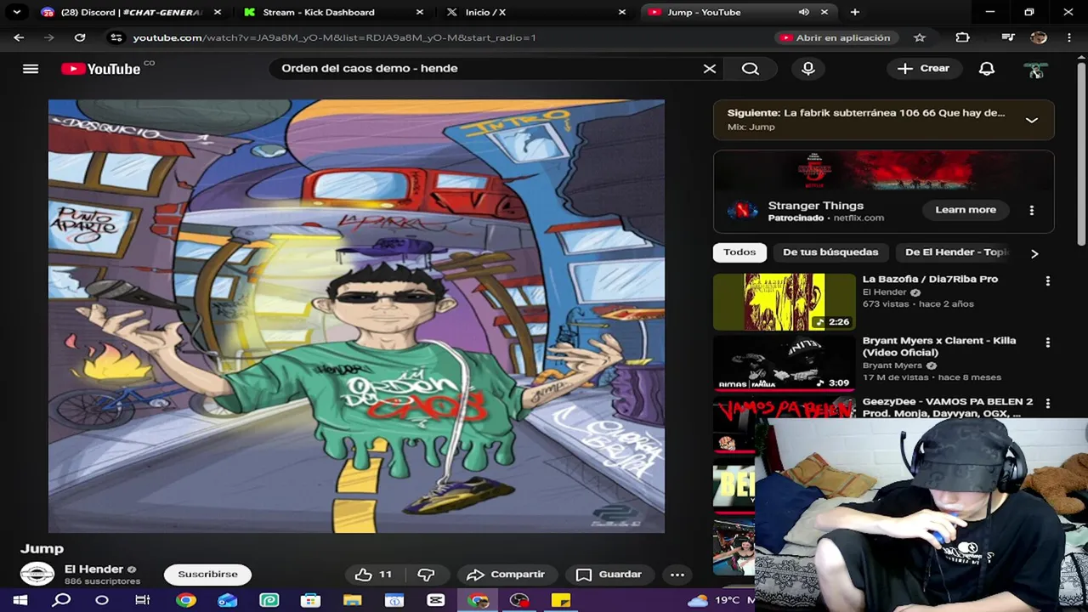1088x612 pixels.
Task: Expand the Mix: Jump playlist panel
Action: (1031, 120)
